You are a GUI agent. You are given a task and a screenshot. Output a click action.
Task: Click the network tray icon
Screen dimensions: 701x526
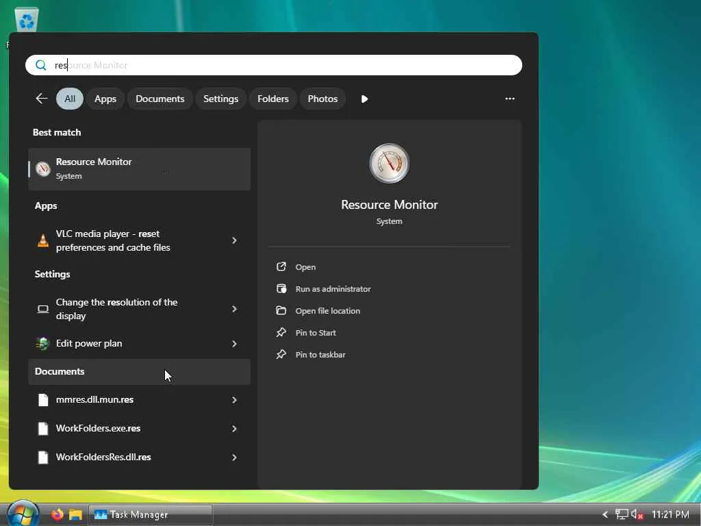click(622, 514)
